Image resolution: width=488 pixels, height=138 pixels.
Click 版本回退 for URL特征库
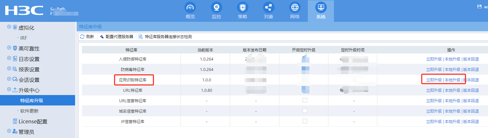471,90
